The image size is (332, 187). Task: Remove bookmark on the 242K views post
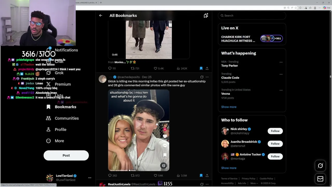pos(201,68)
